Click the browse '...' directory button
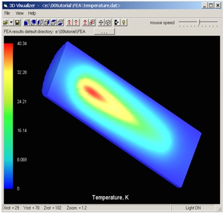 [104, 31]
